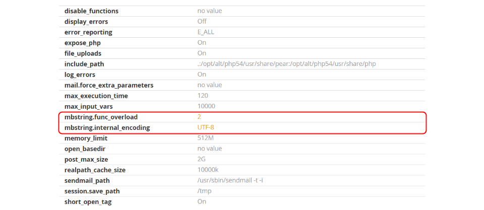Click the max_execution_time value 120

(203, 96)
